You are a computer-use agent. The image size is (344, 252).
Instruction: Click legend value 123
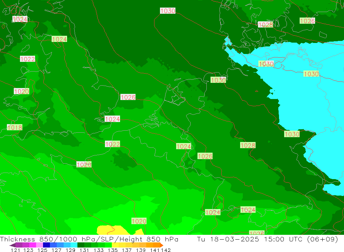tap(28, 250)
